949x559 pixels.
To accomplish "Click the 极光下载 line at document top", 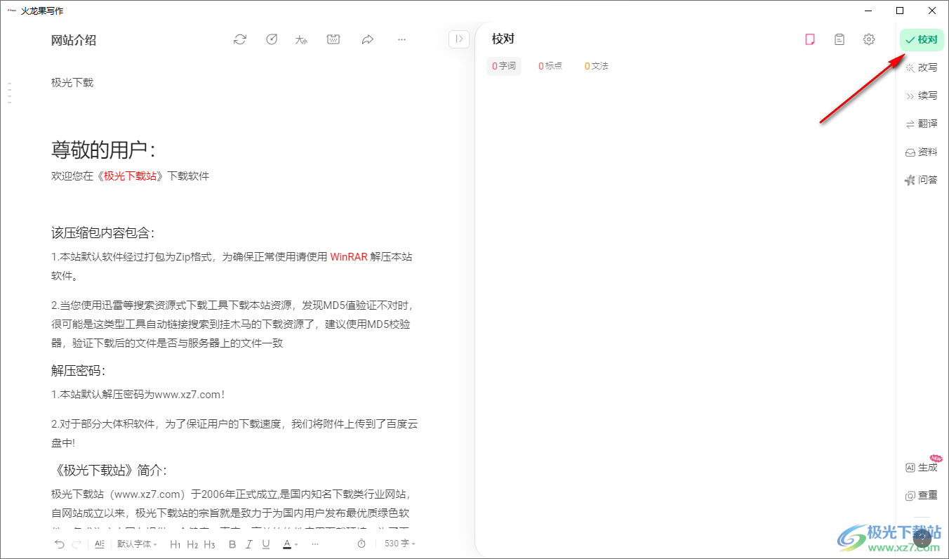I will click(x=72, y=82).
